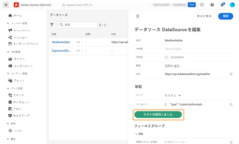Click the テストは成功しました button

[x=158, y=114]
